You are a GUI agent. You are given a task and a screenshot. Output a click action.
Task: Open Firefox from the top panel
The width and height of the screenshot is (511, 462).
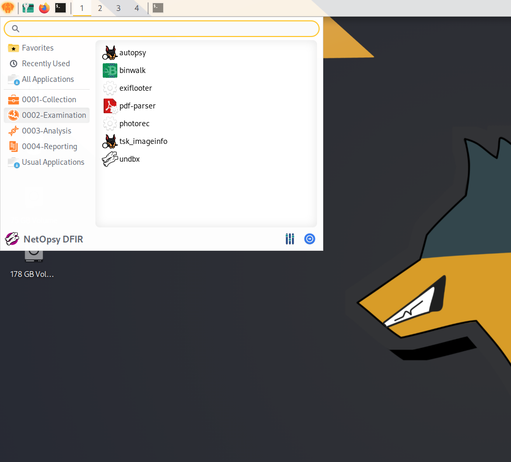[x=44, y=8]
